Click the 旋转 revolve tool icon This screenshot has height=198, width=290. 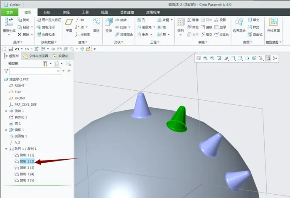coord(117,20)
